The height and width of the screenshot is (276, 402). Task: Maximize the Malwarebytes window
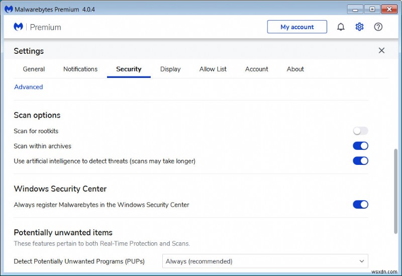tap(372, 10)
